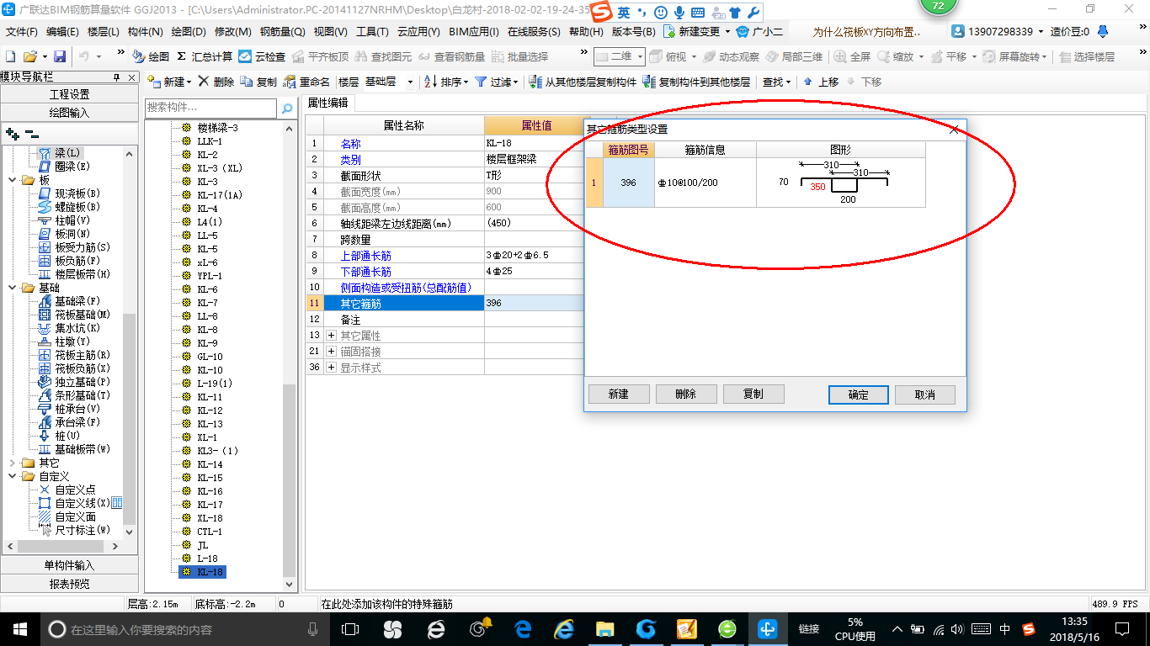Select KL-17(1A) in component list
Image resolution: width=1150 pixels, height=646 pixels.
220,195
